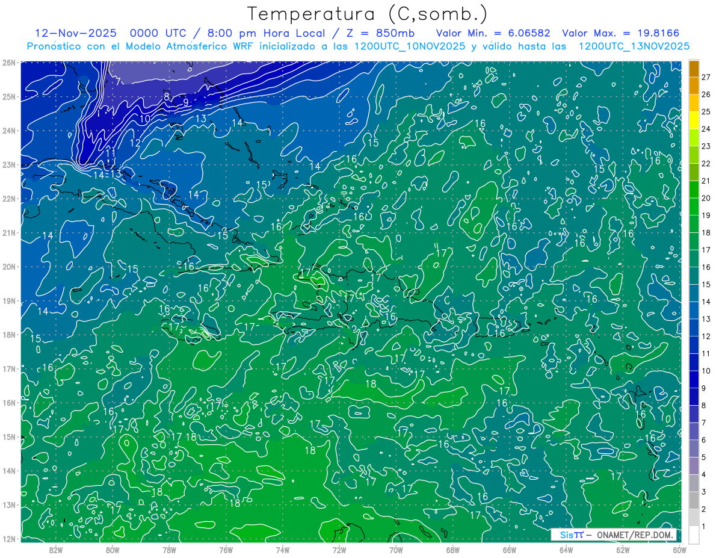Click the title 'Temperatura (C,somb.)'

coord(368,14)
